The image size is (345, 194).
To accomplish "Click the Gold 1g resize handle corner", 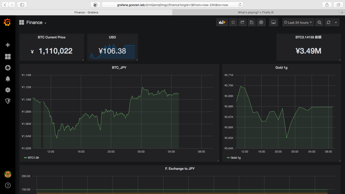I will [x=339, y=161].
